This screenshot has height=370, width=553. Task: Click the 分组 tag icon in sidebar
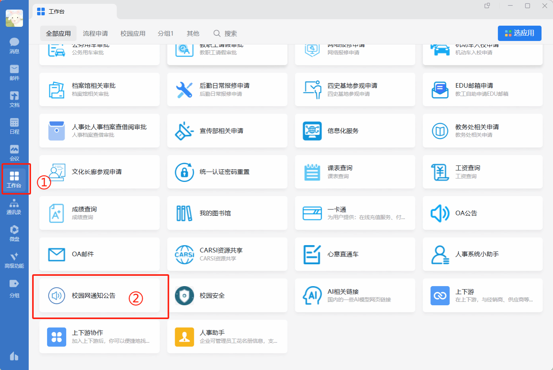(14, 288)
